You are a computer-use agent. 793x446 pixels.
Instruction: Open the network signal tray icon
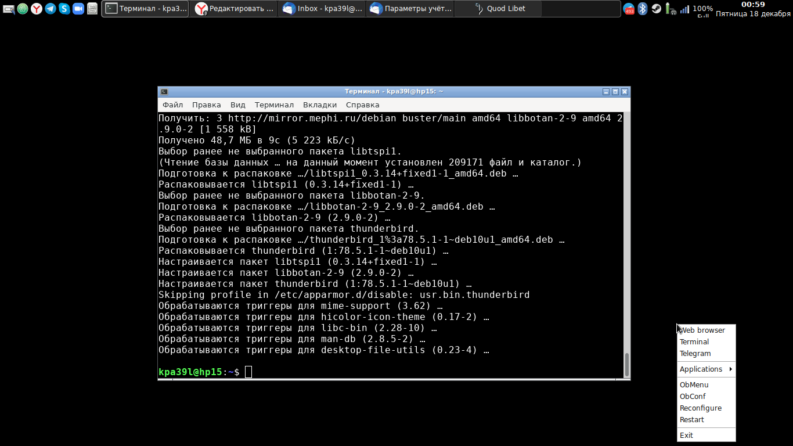tap(684, 9)
